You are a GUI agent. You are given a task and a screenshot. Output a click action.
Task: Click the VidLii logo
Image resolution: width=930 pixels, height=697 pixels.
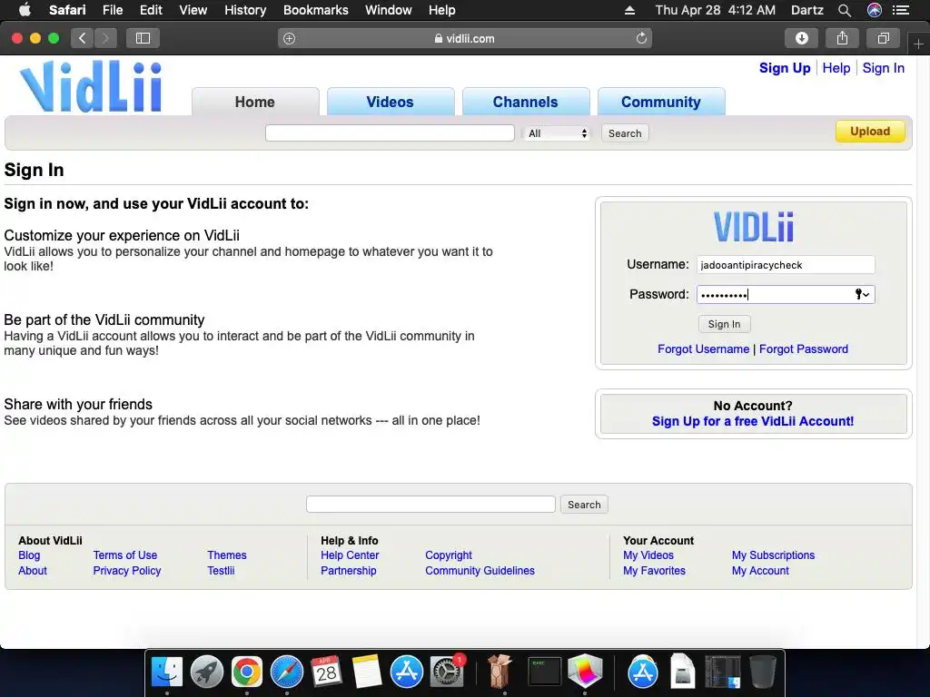pyautogui.click(x=91, y=86)
